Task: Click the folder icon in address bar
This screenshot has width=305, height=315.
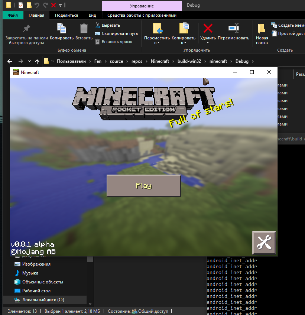Action: coord(46,61)
